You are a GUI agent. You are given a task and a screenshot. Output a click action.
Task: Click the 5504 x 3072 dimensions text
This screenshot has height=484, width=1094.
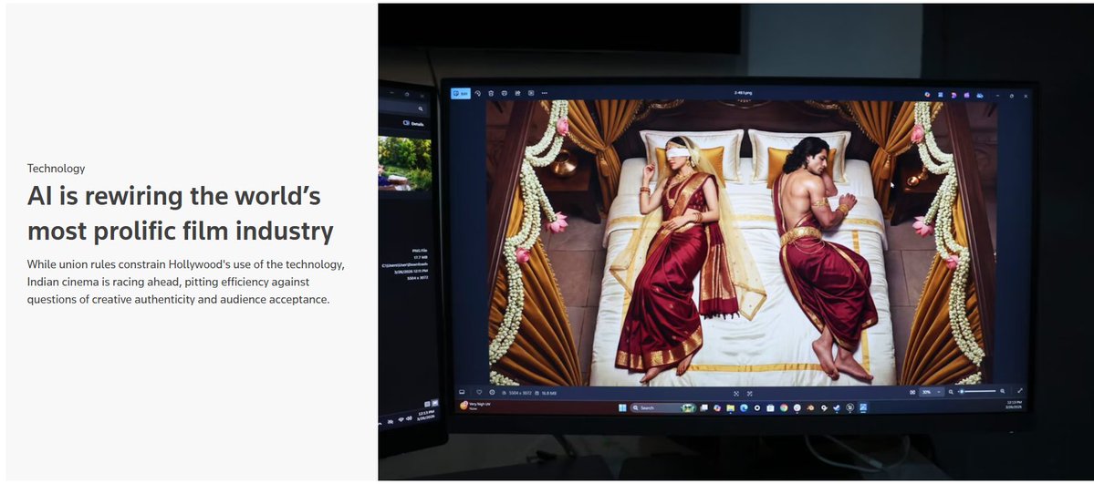pos(520,394)
